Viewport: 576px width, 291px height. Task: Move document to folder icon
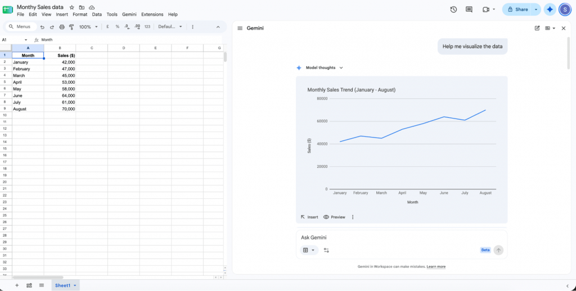pos(82,7)
